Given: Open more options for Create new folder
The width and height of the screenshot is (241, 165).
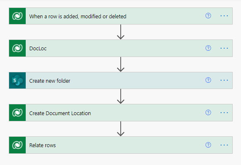Looking at the screenshot, I should (x=224, y=80).
